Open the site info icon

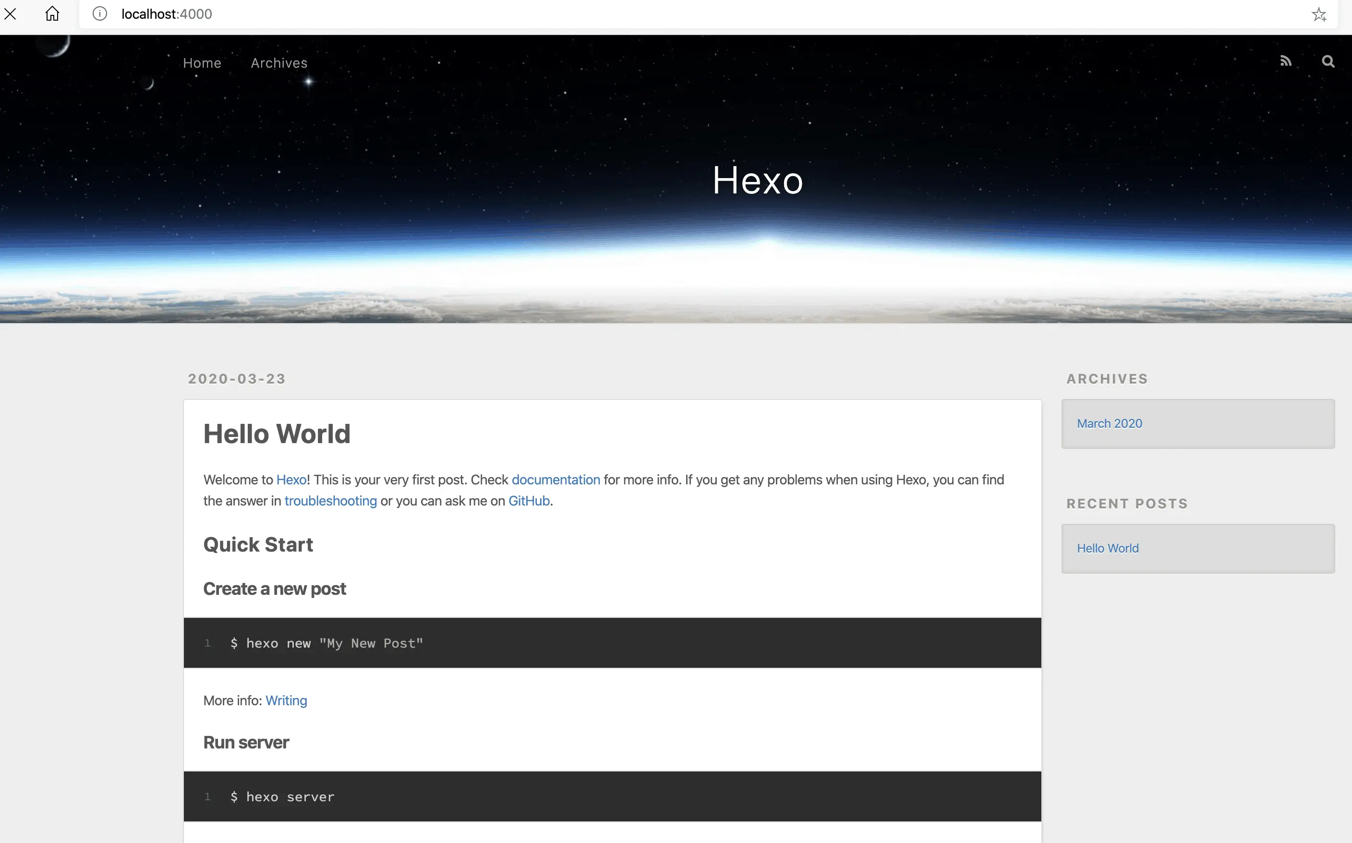coord(100,14)
